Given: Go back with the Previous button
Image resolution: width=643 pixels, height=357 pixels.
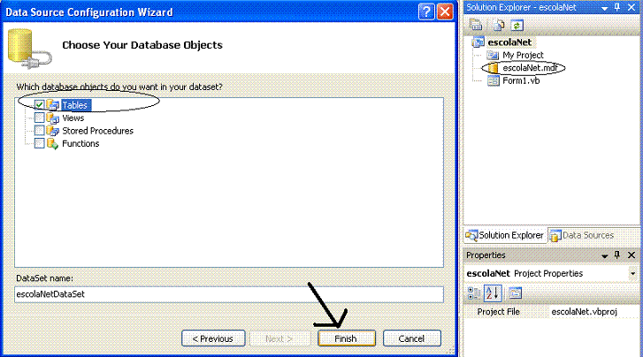Looking at the screenshot, I should (x=213, y=338).
